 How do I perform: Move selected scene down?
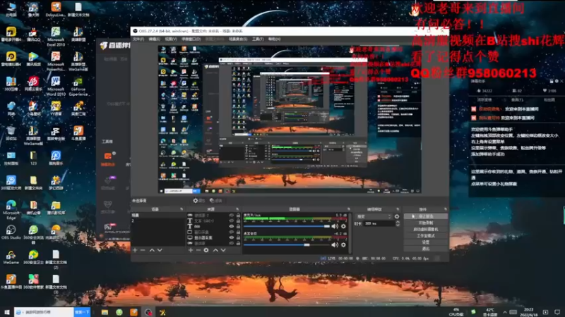click(160, 250)
